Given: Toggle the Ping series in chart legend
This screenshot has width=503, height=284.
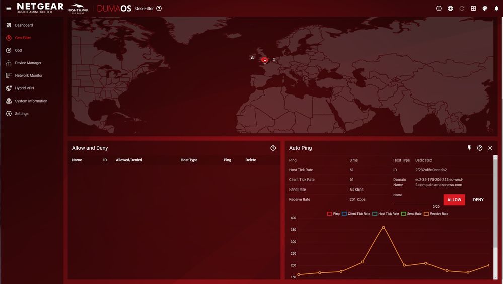Looking at the screenshot, I should click(333, 214).
